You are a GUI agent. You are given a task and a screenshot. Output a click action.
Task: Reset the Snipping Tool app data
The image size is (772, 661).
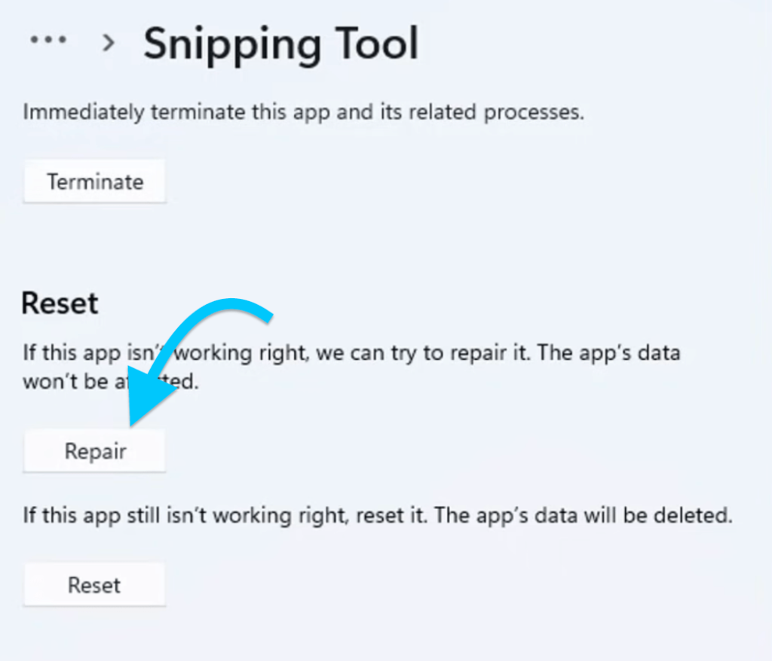94,584
